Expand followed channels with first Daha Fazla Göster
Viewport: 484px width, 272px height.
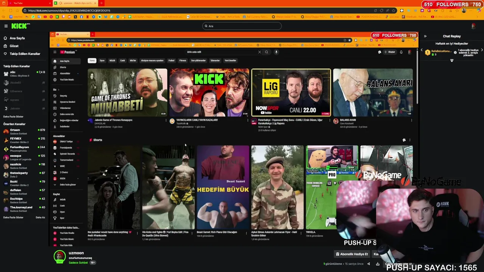(13, 116)
